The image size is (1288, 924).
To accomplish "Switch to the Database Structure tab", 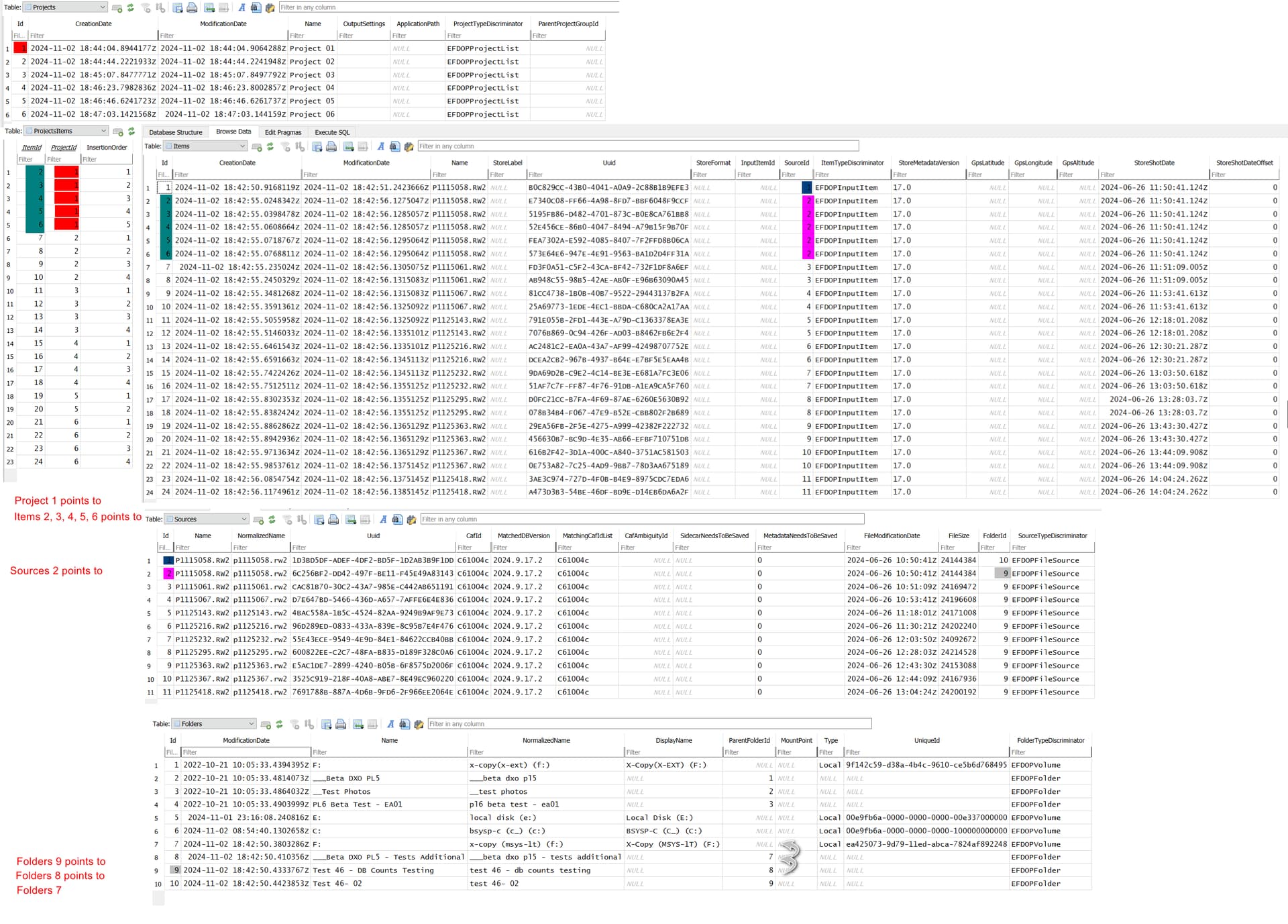I will (175, 132).
